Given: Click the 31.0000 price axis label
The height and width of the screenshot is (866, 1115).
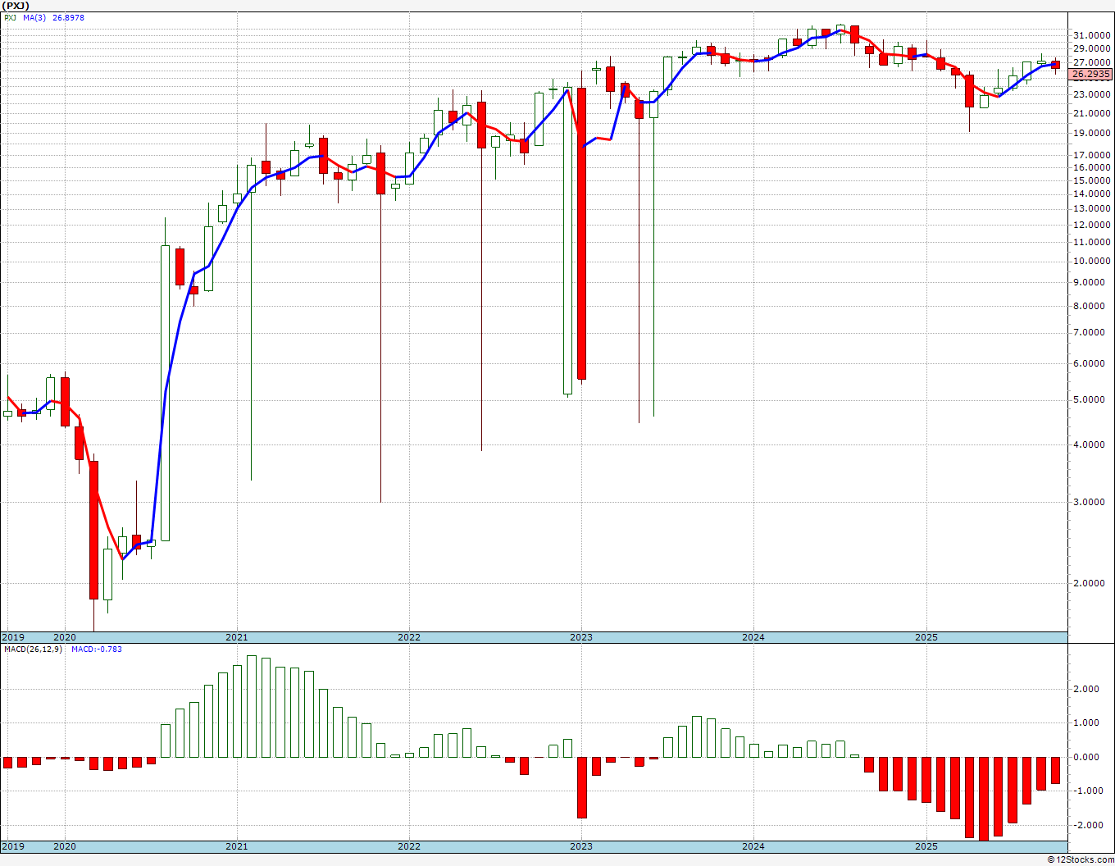Looking at the screenshot, I should click(1091, 35).
